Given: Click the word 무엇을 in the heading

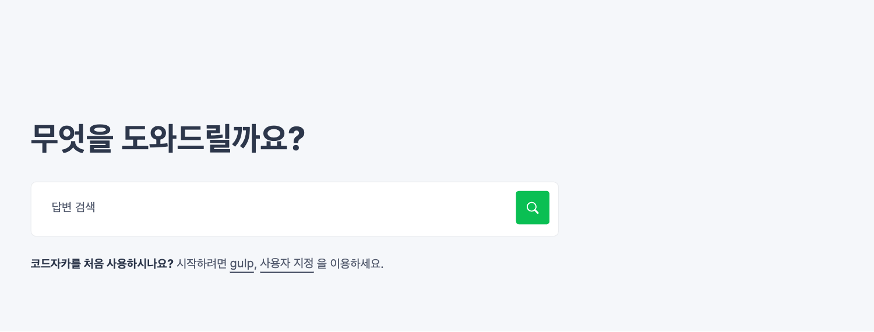Looking at the screenshot, I should (71, 139).
